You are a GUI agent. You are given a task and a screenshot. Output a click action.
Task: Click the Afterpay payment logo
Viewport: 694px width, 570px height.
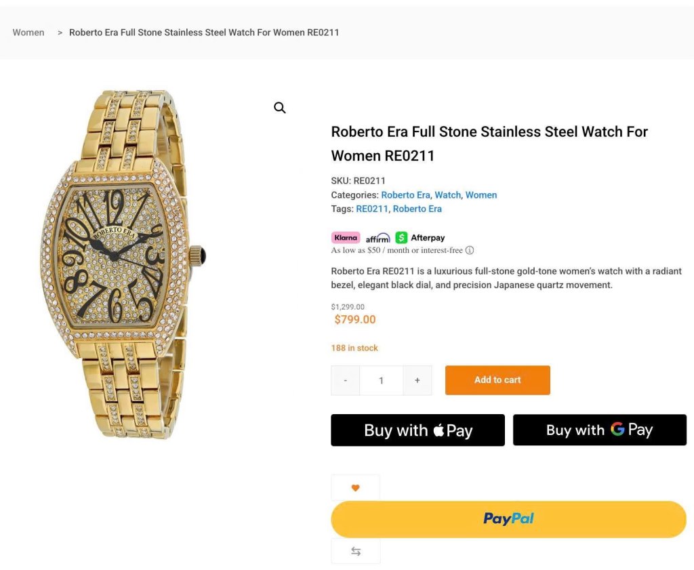coord(420,238)
